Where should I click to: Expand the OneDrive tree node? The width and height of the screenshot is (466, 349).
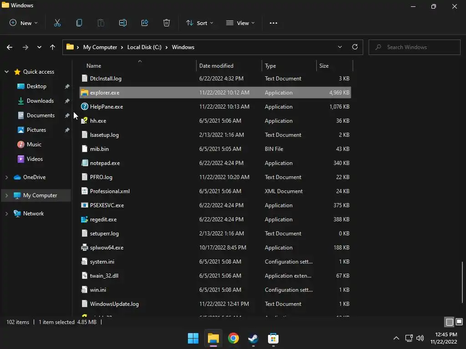click(6, 177)
